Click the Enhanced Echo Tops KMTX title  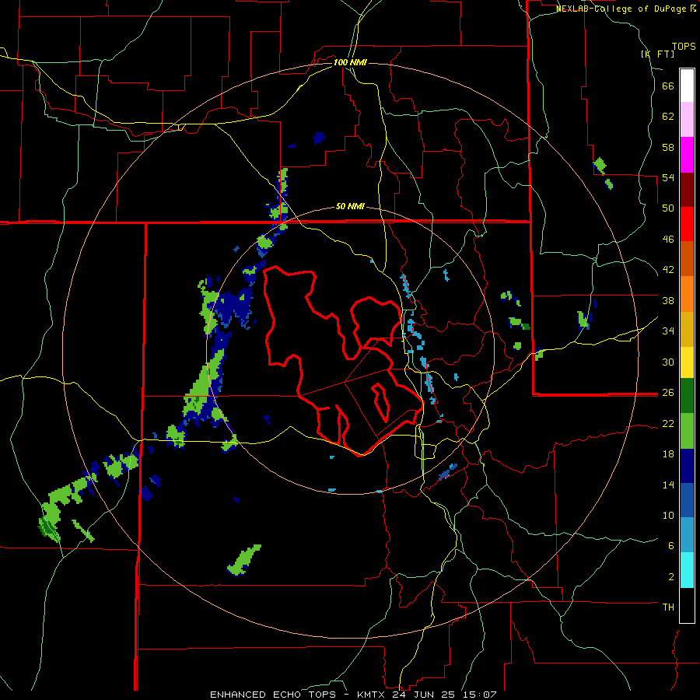pyautogui.click(x=353, y=695)
